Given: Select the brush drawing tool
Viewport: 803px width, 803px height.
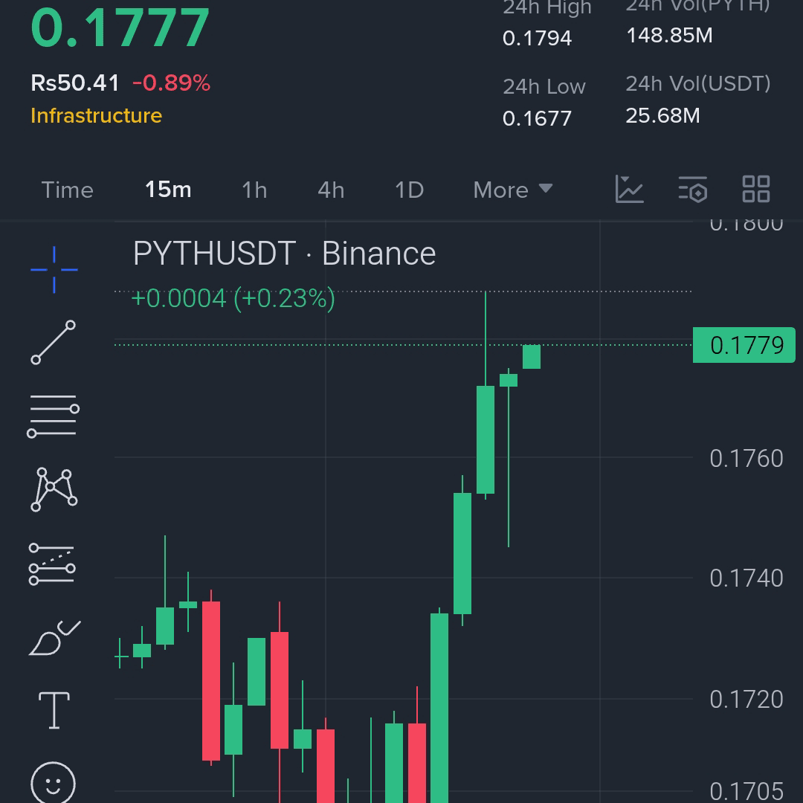Looking at the screenshot, I should [x=54, y=638].
